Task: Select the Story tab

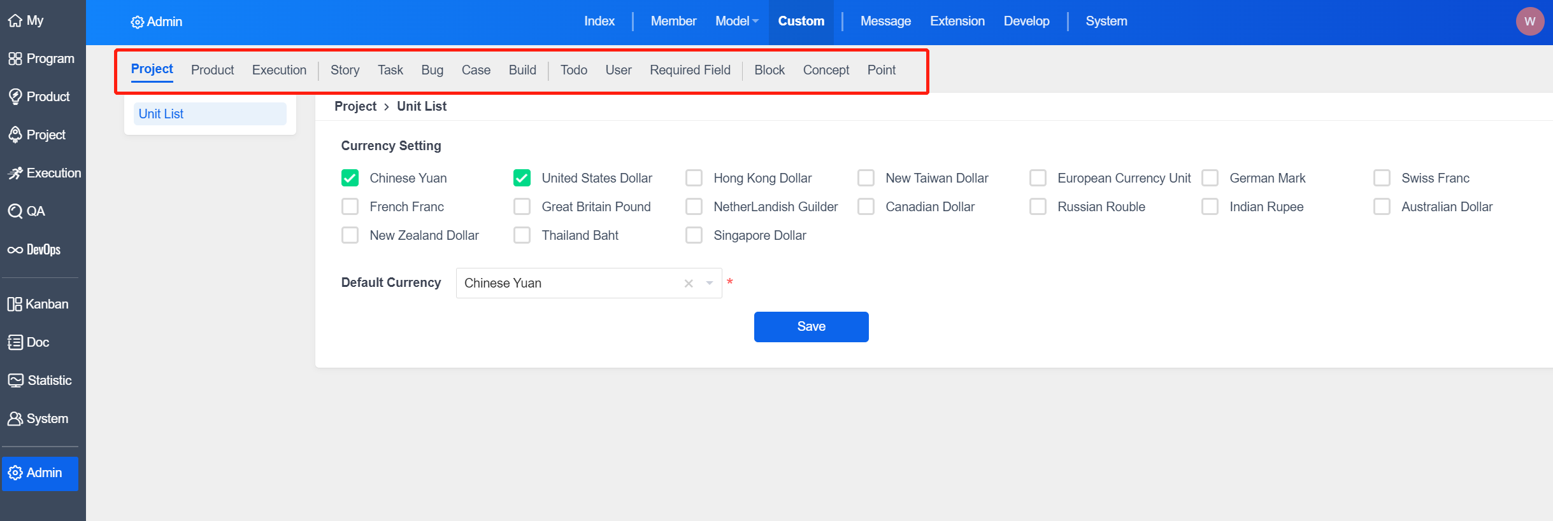Action: 345,70
